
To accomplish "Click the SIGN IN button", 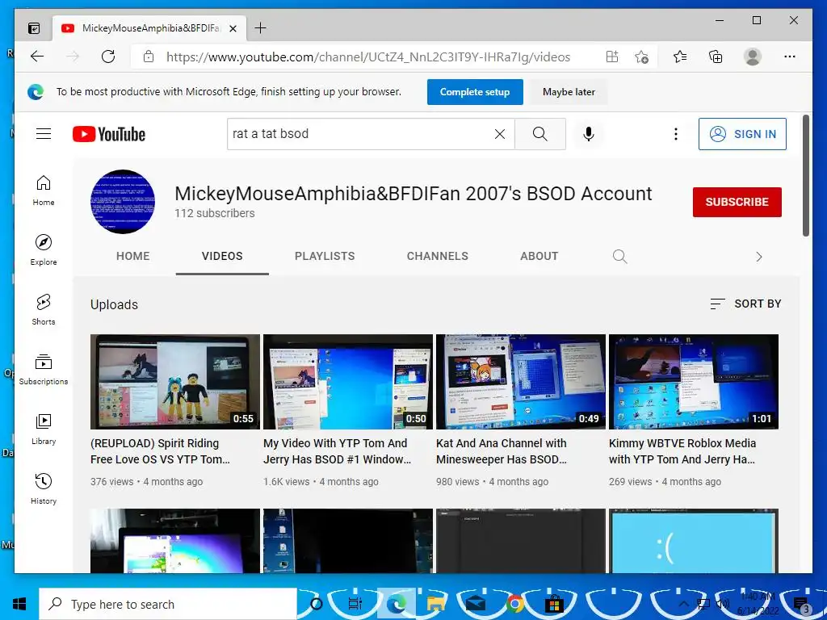I will 742,134.
